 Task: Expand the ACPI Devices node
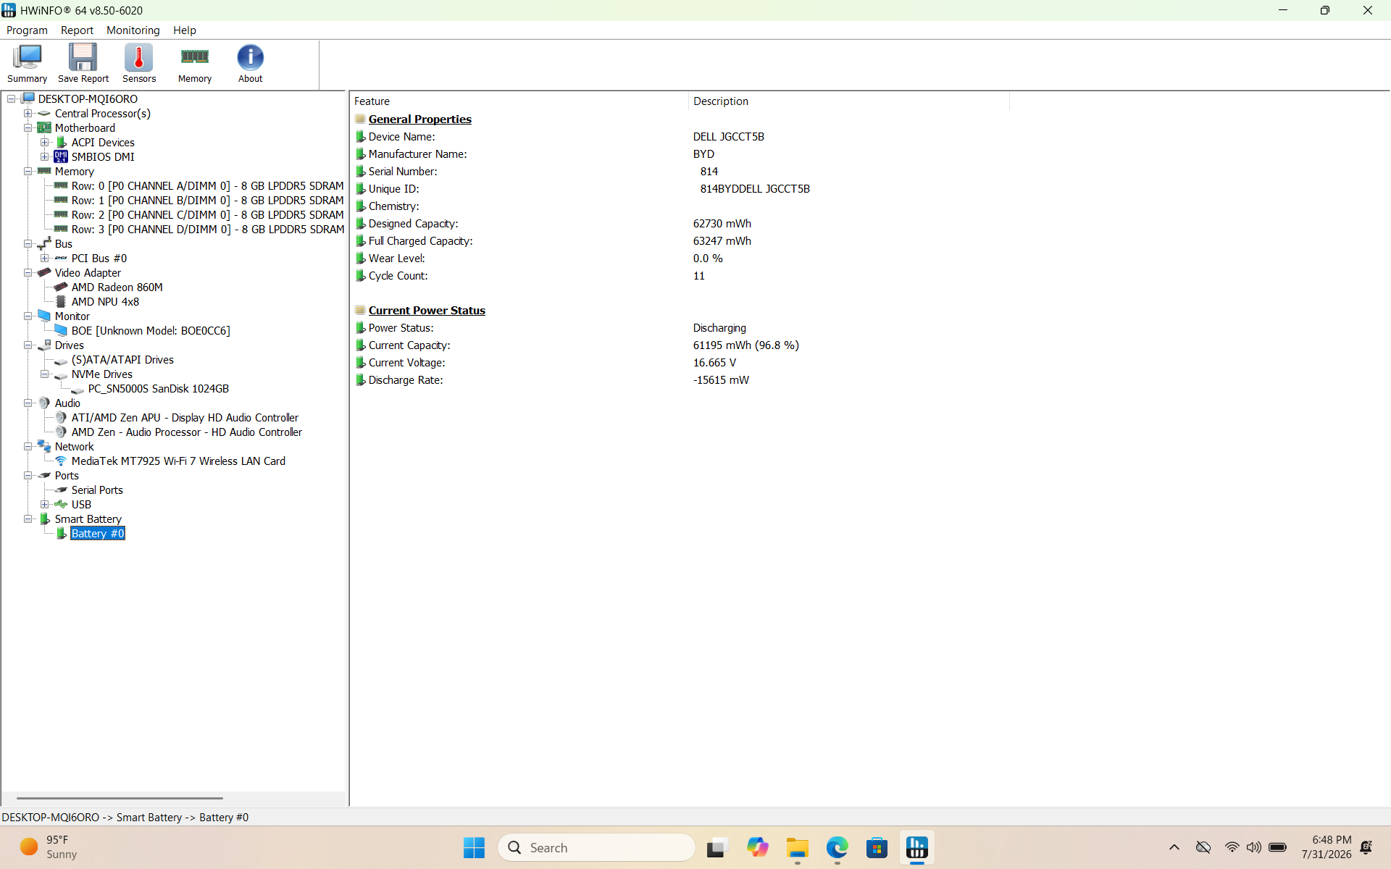(44, 143)
